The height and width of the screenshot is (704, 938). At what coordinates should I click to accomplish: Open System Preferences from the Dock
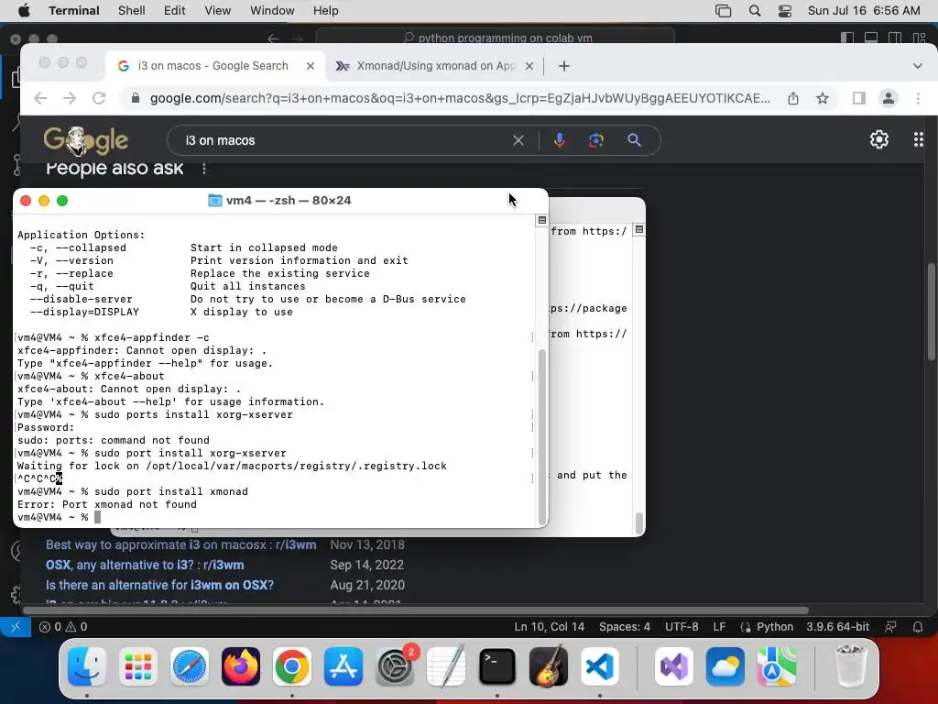coord(395,666)
